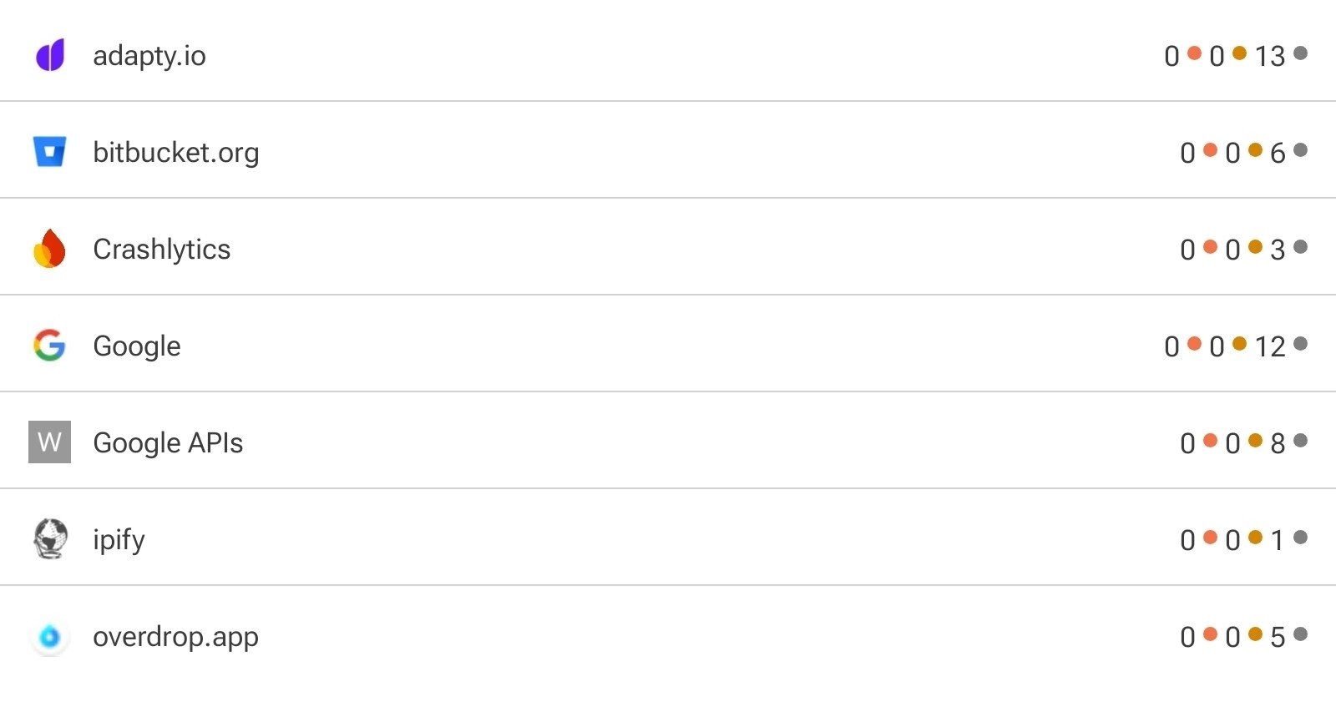Click the gray count 8 for Google APIs

point(1278,444)
